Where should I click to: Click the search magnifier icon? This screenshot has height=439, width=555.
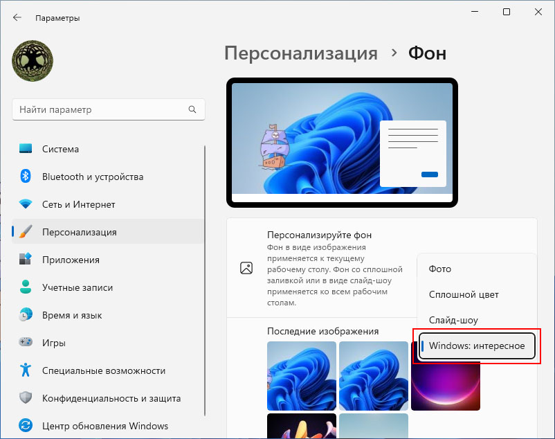[192, 109]
